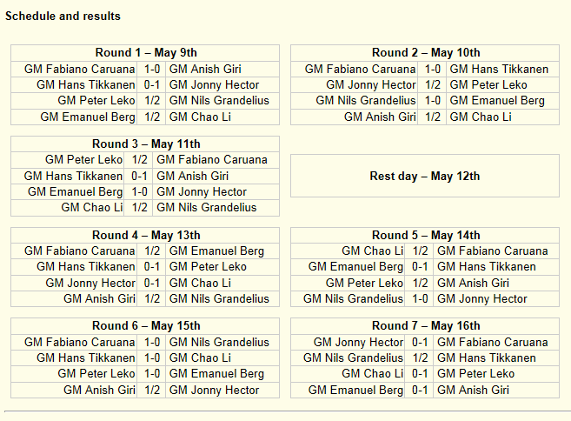The width and height of the screenshot is (571, 421).
Task: Click the Round 1 – May 9th header
Action: [145, 53]
